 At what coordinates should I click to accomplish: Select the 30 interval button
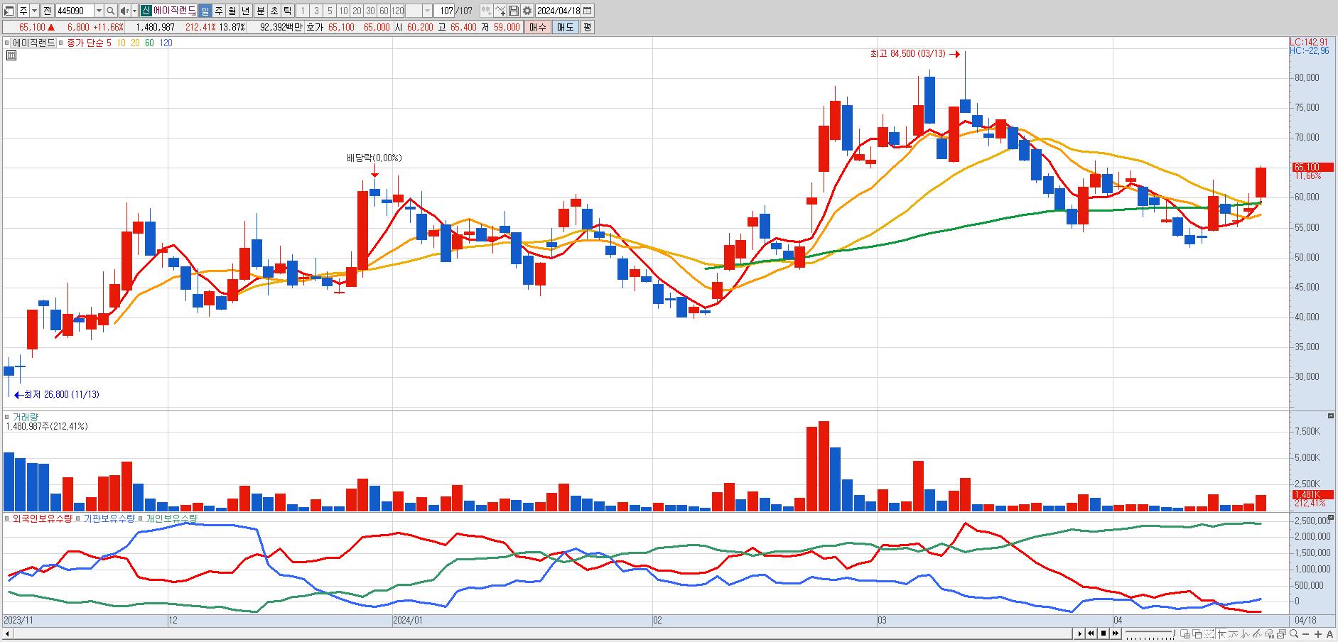tap(370, 11)
